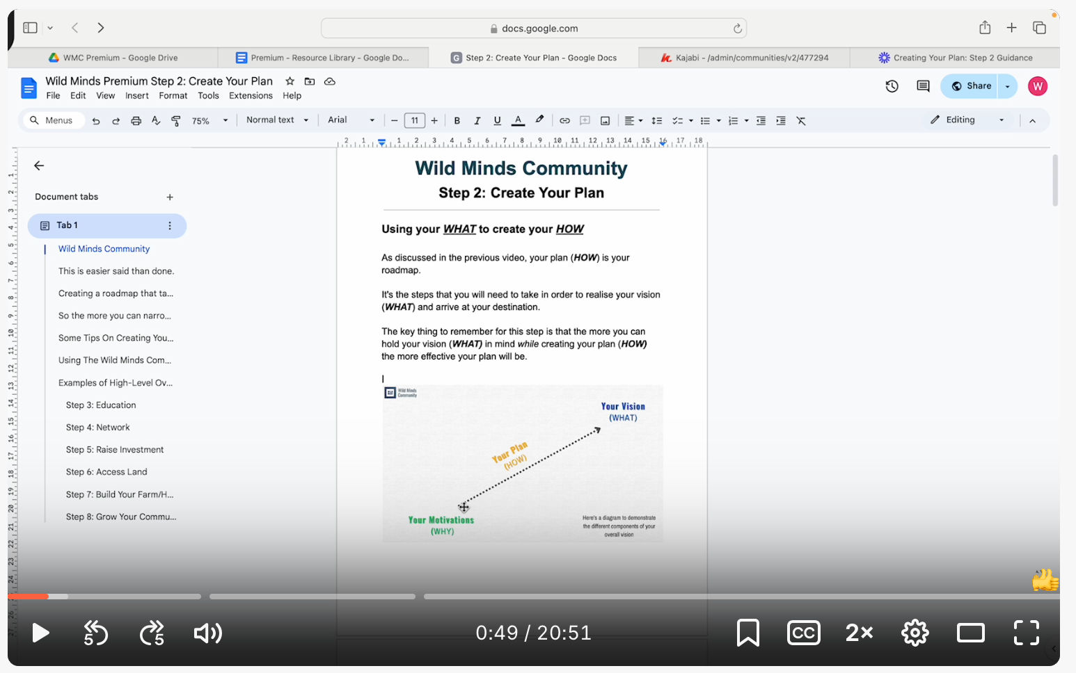
Task: Clear formatting with the toolbar icon
Action: click(801, 121)
